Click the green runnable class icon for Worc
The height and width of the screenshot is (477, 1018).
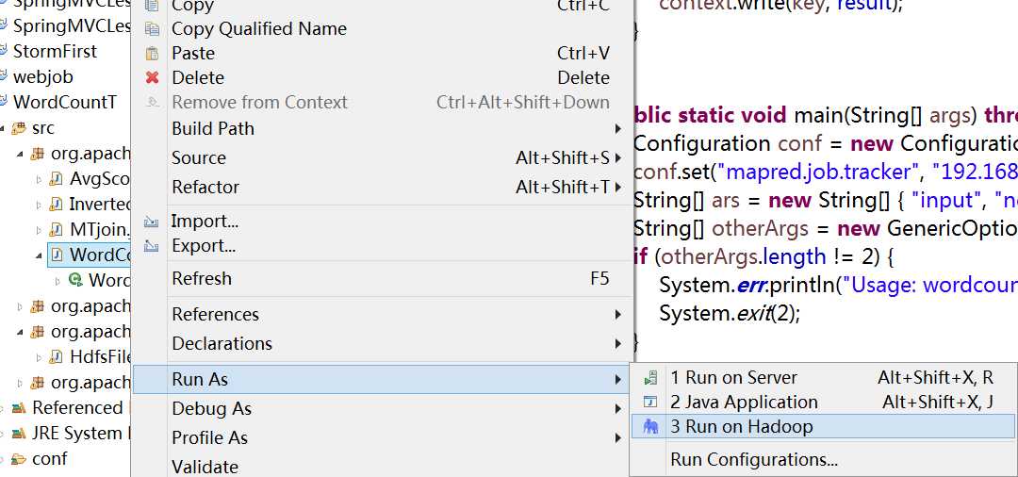76,280
